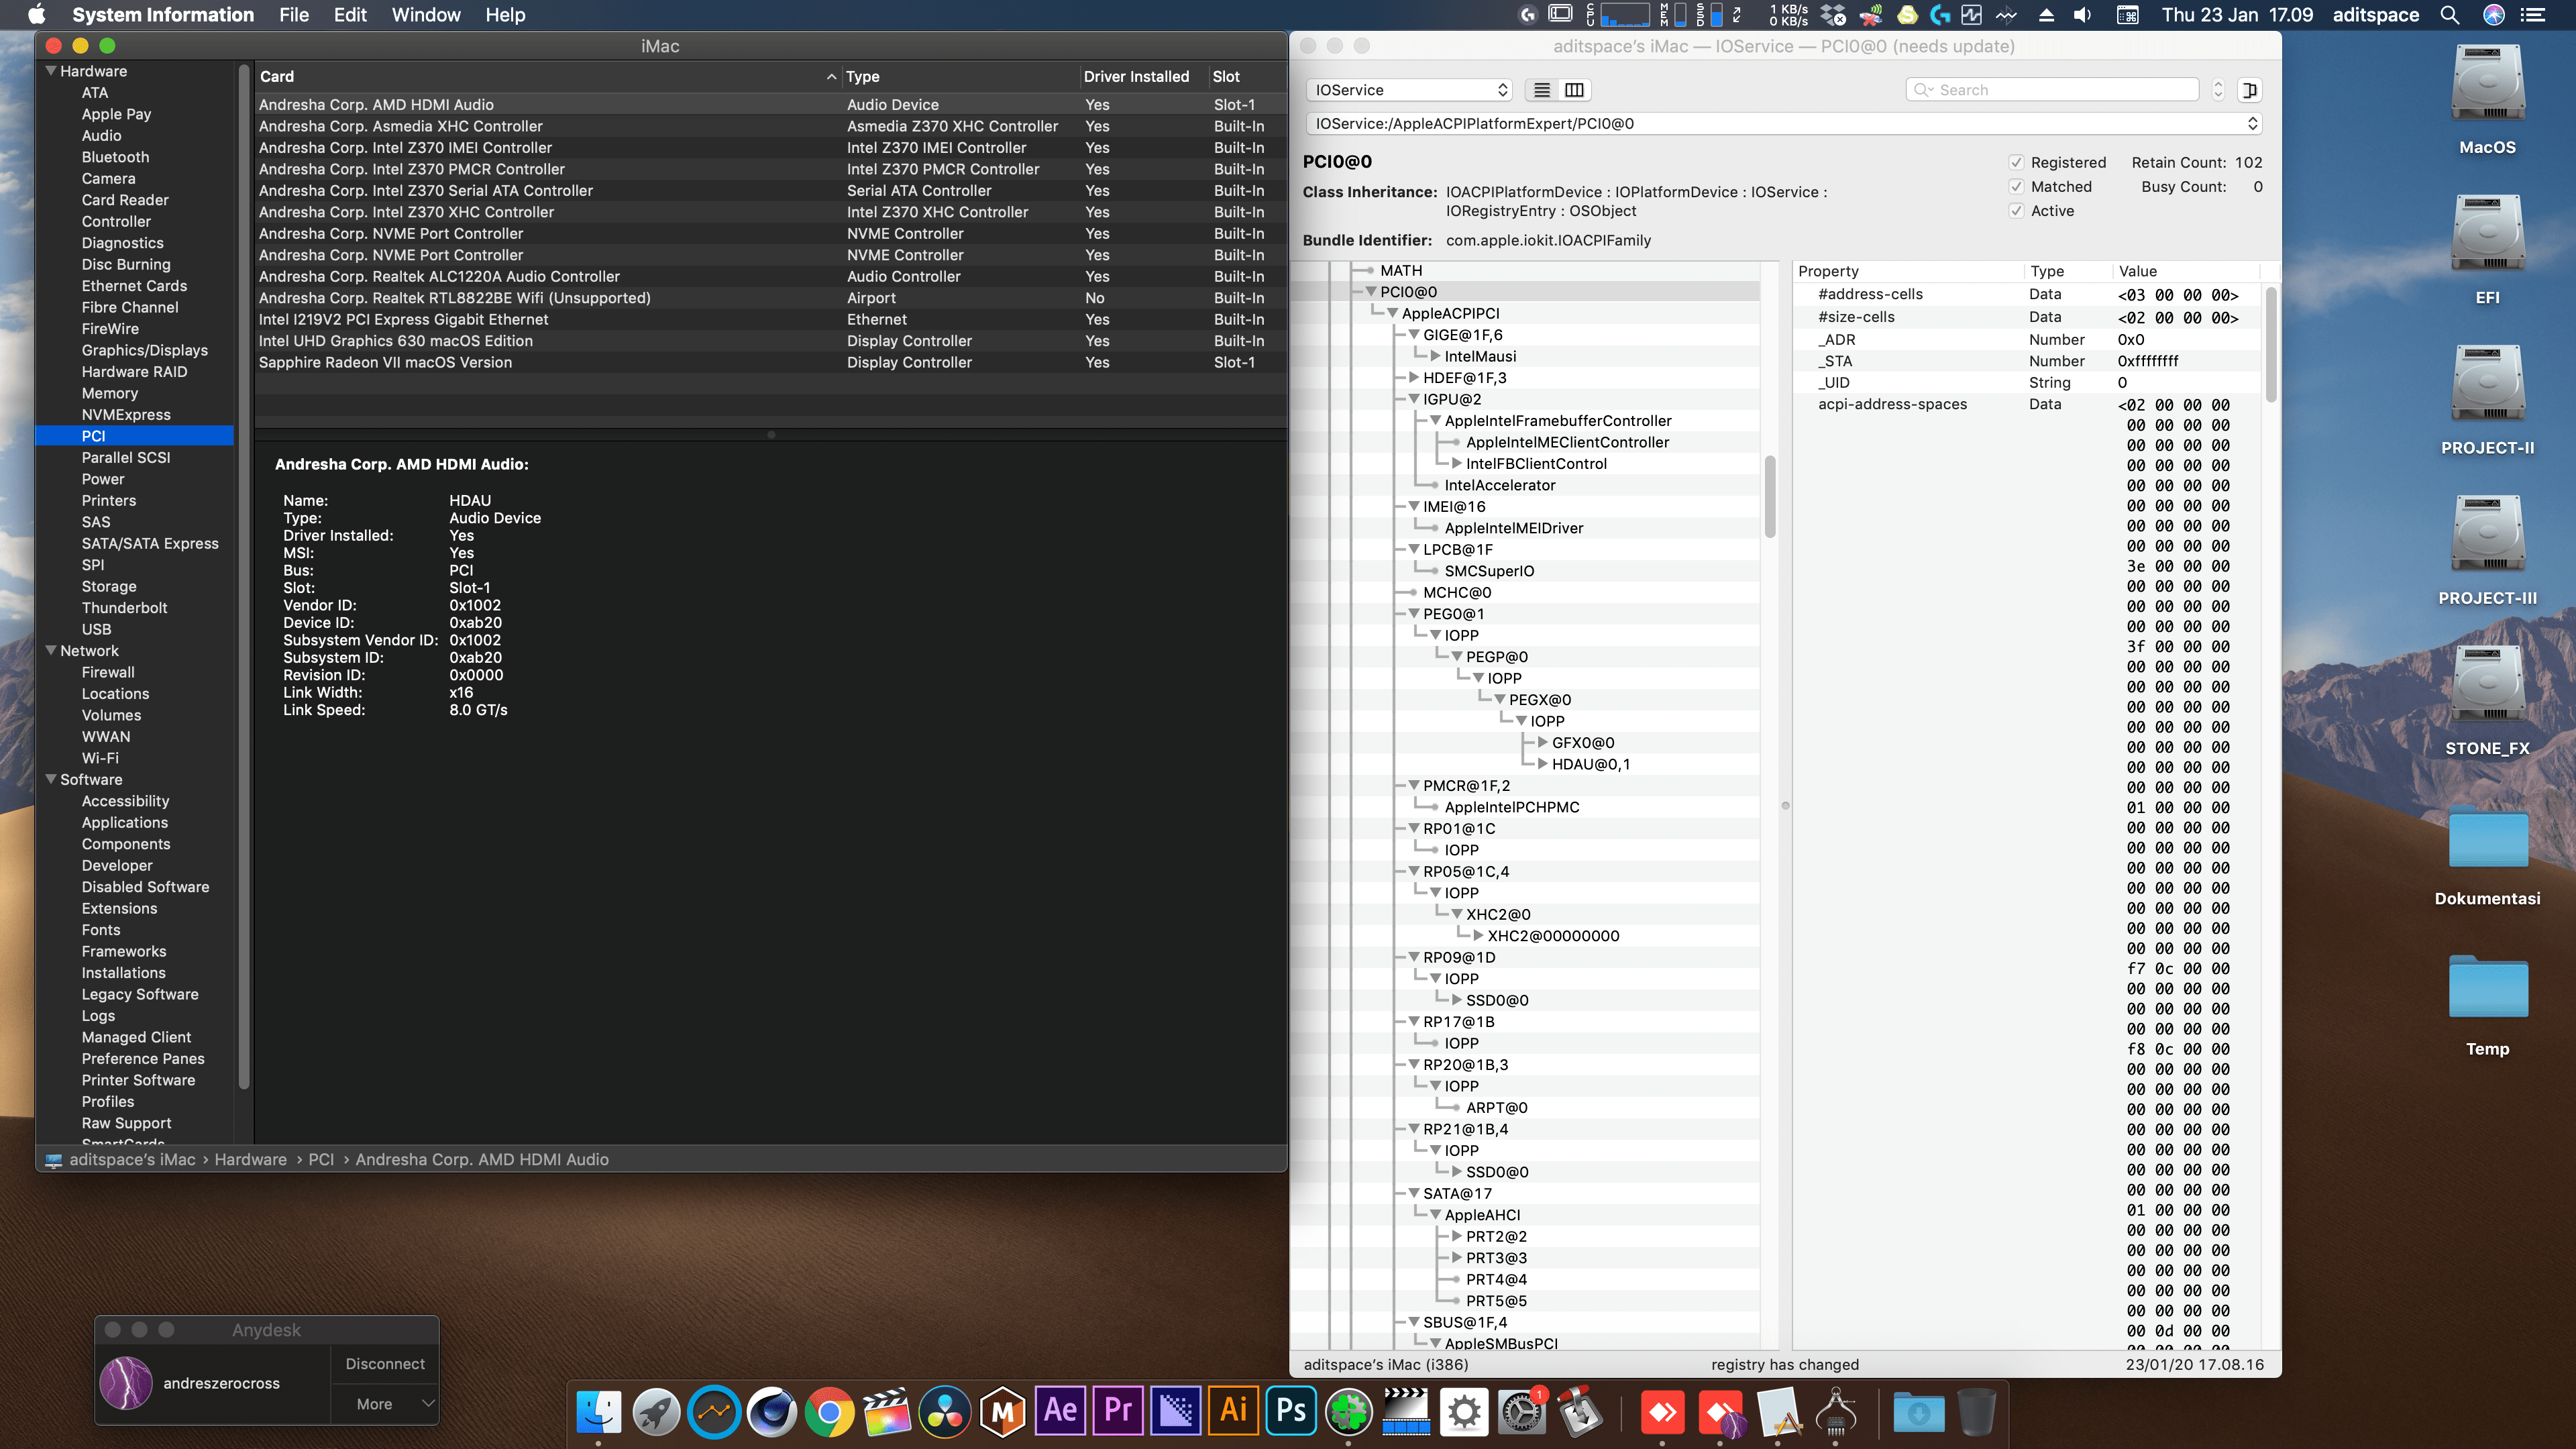This screenshot has width=2576, height=1449.
Task: Open Cinema 4D from the dock
Action: coord(773,1411)
